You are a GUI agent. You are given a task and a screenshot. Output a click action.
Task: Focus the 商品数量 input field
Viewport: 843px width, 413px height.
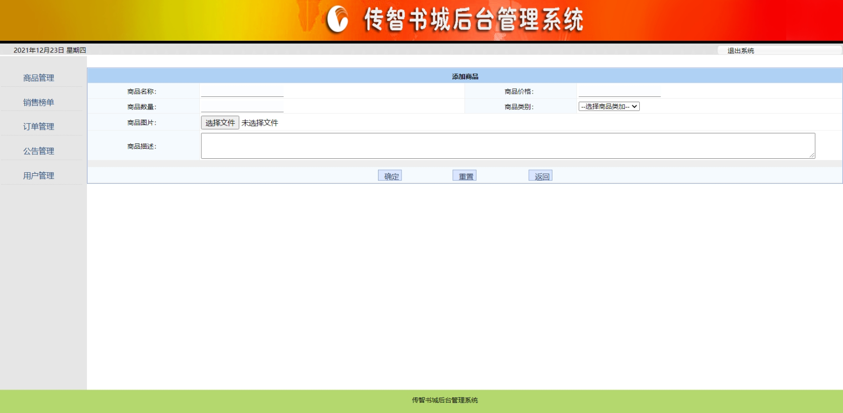(x=242, y=106)
